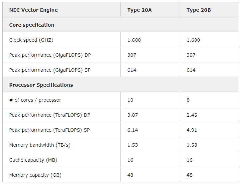241x184 pixels.
Task: Select the 8 cores value for Type 20B
Action: (188, 100)
